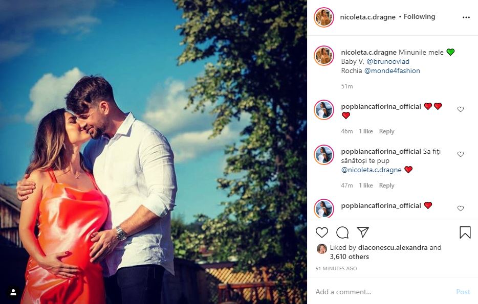Open nicoleta.c.dragne profile picture in header

tap(324, 17)
